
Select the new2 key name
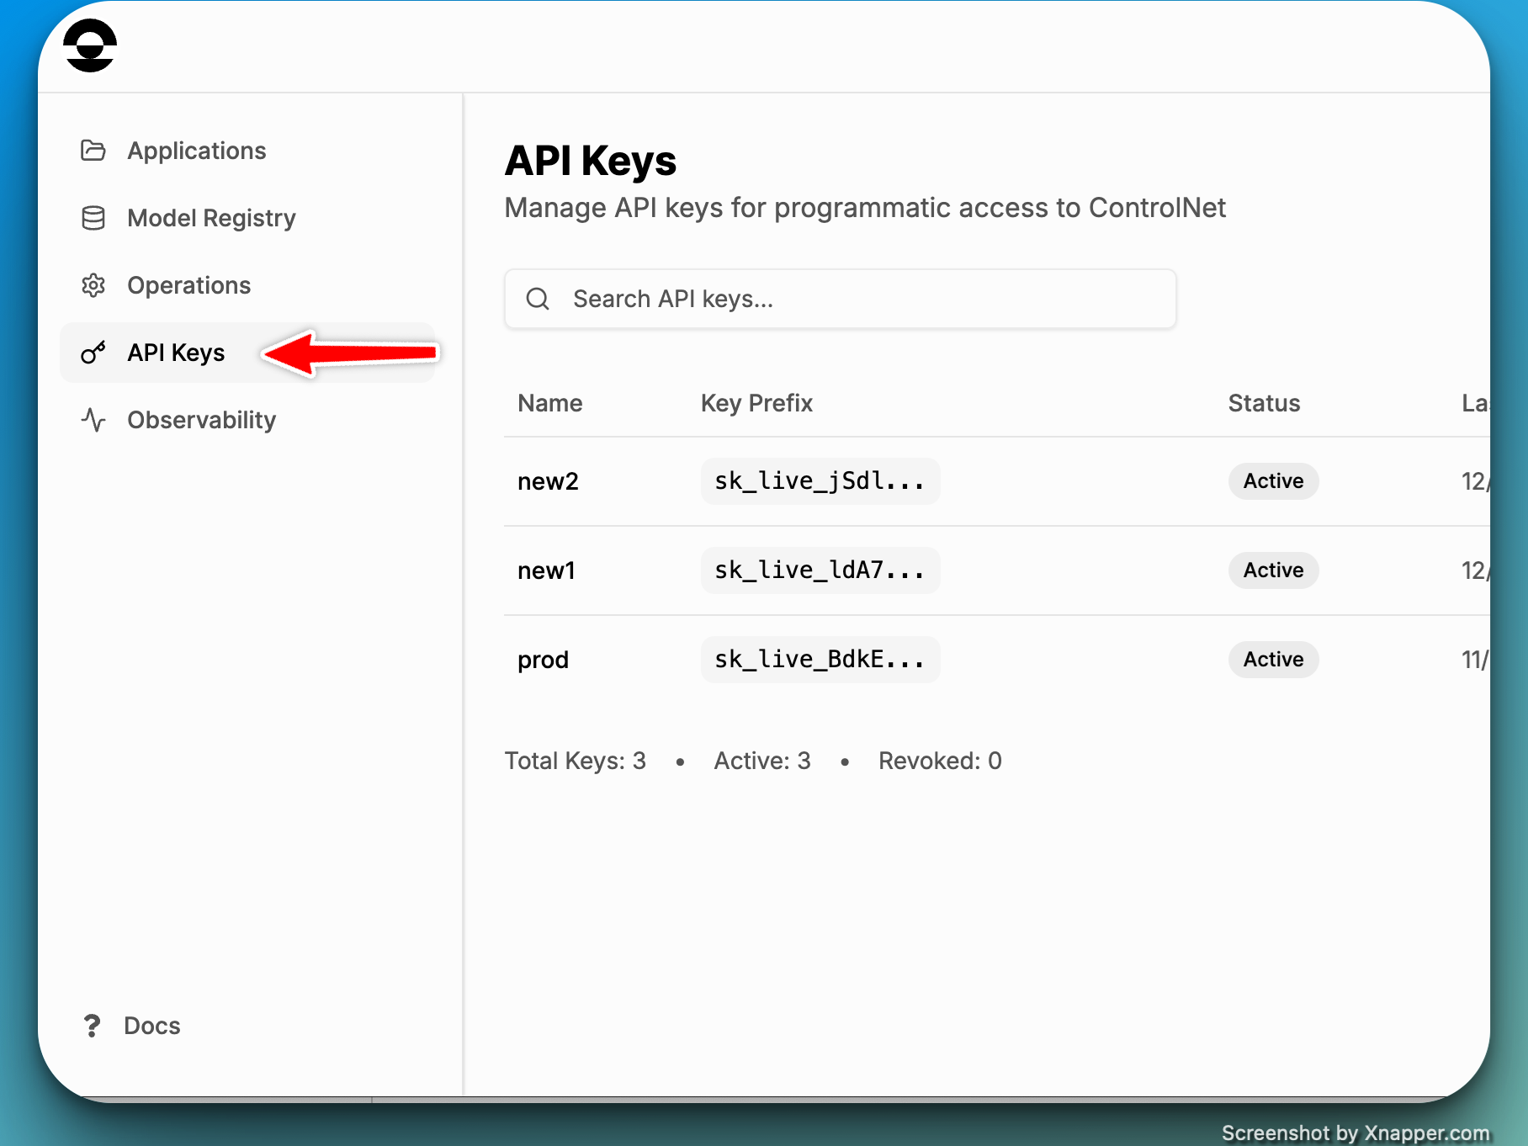pyautogui.click(x=548, y=481)
